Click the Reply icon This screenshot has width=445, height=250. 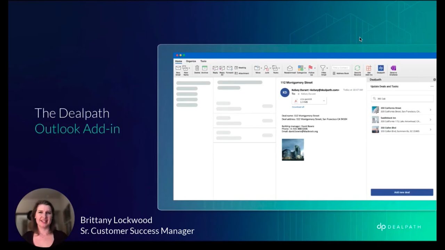215,68
